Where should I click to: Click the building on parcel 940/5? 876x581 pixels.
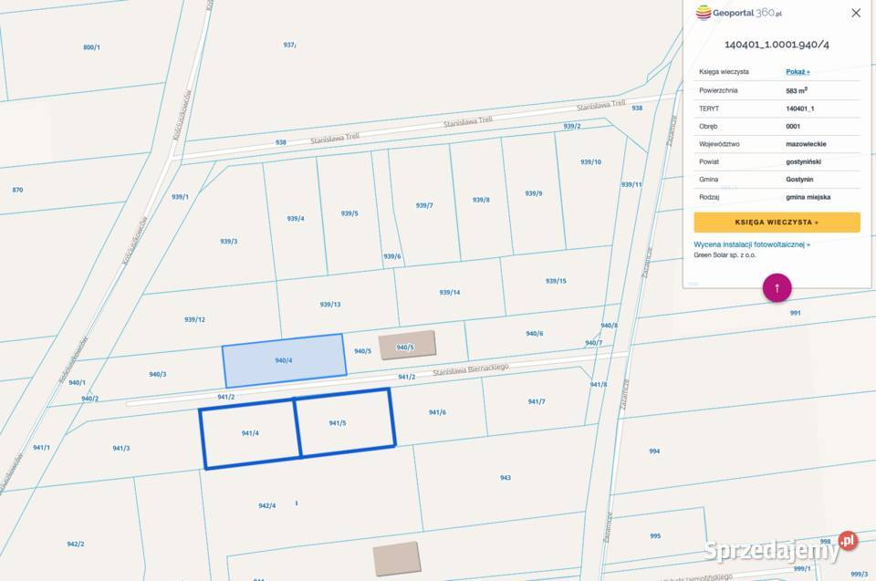click(x=407, y=346)
